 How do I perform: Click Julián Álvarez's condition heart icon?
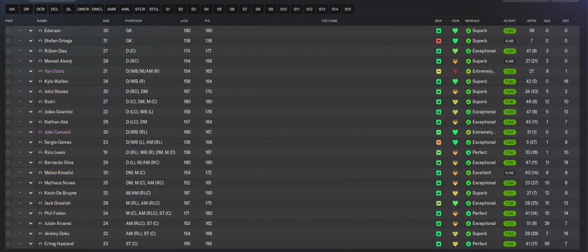[x=455, y=224]
